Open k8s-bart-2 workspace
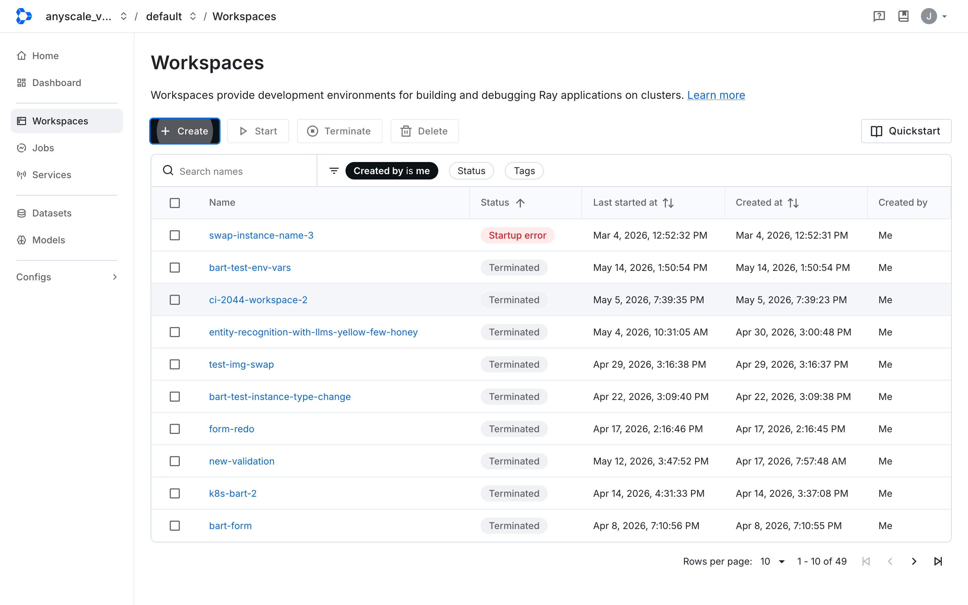This screenshot has width=968, height=605. (232, 493)
